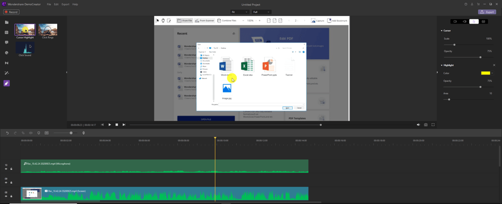Click the volume speaker icon under preview
Viewport: 502px width, 204px height.
coord(418,125)
